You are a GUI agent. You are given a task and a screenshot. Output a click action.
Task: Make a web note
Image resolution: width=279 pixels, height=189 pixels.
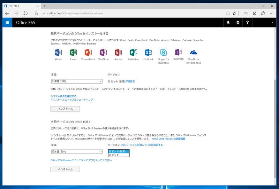[x=255, y=13]
